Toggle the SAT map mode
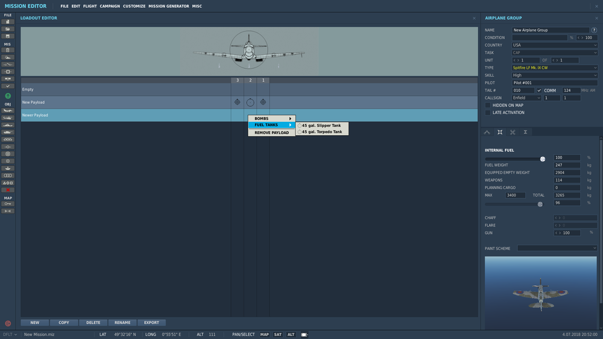This screenshot has height=339, width=603. [x=277, y=335]
